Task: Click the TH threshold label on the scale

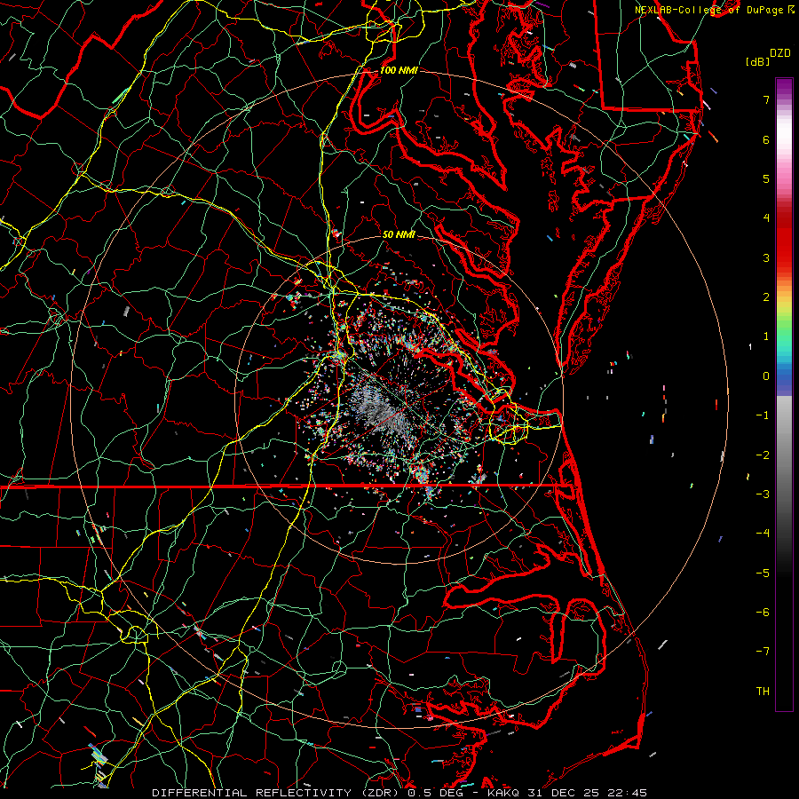Action: click(763, 692)
